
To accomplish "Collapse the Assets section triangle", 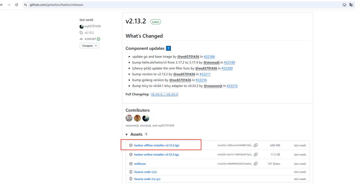I will pos(127,135).
